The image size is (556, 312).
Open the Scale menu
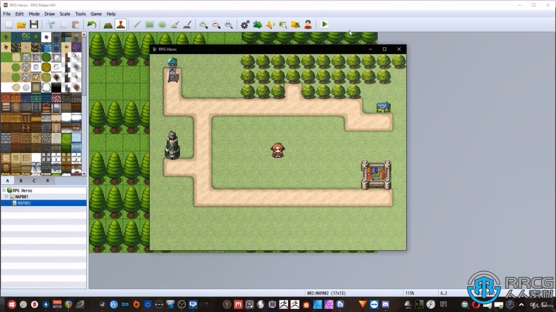(65, 14)
